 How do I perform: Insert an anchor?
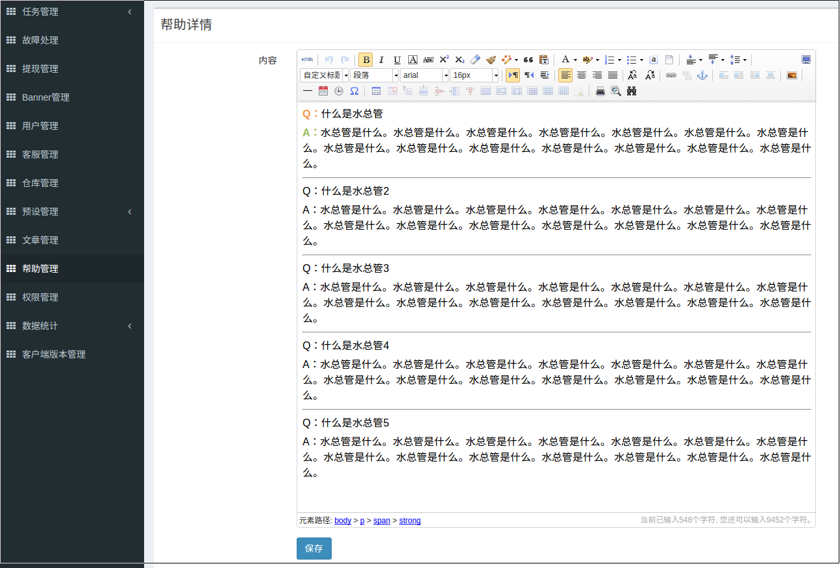tap(702, 75)
